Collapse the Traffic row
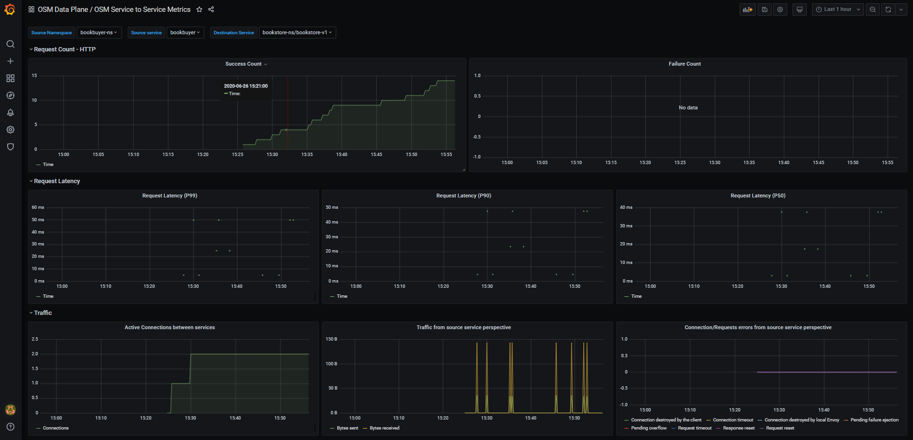 point(40,313)
